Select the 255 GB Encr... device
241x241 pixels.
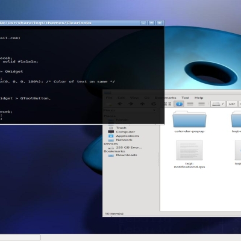tap(128, 148)
